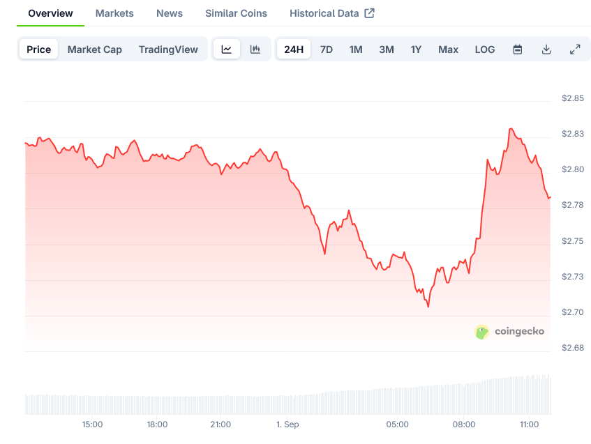
Task: Click the 21:00 time axis label
Action: click(220, 424)
